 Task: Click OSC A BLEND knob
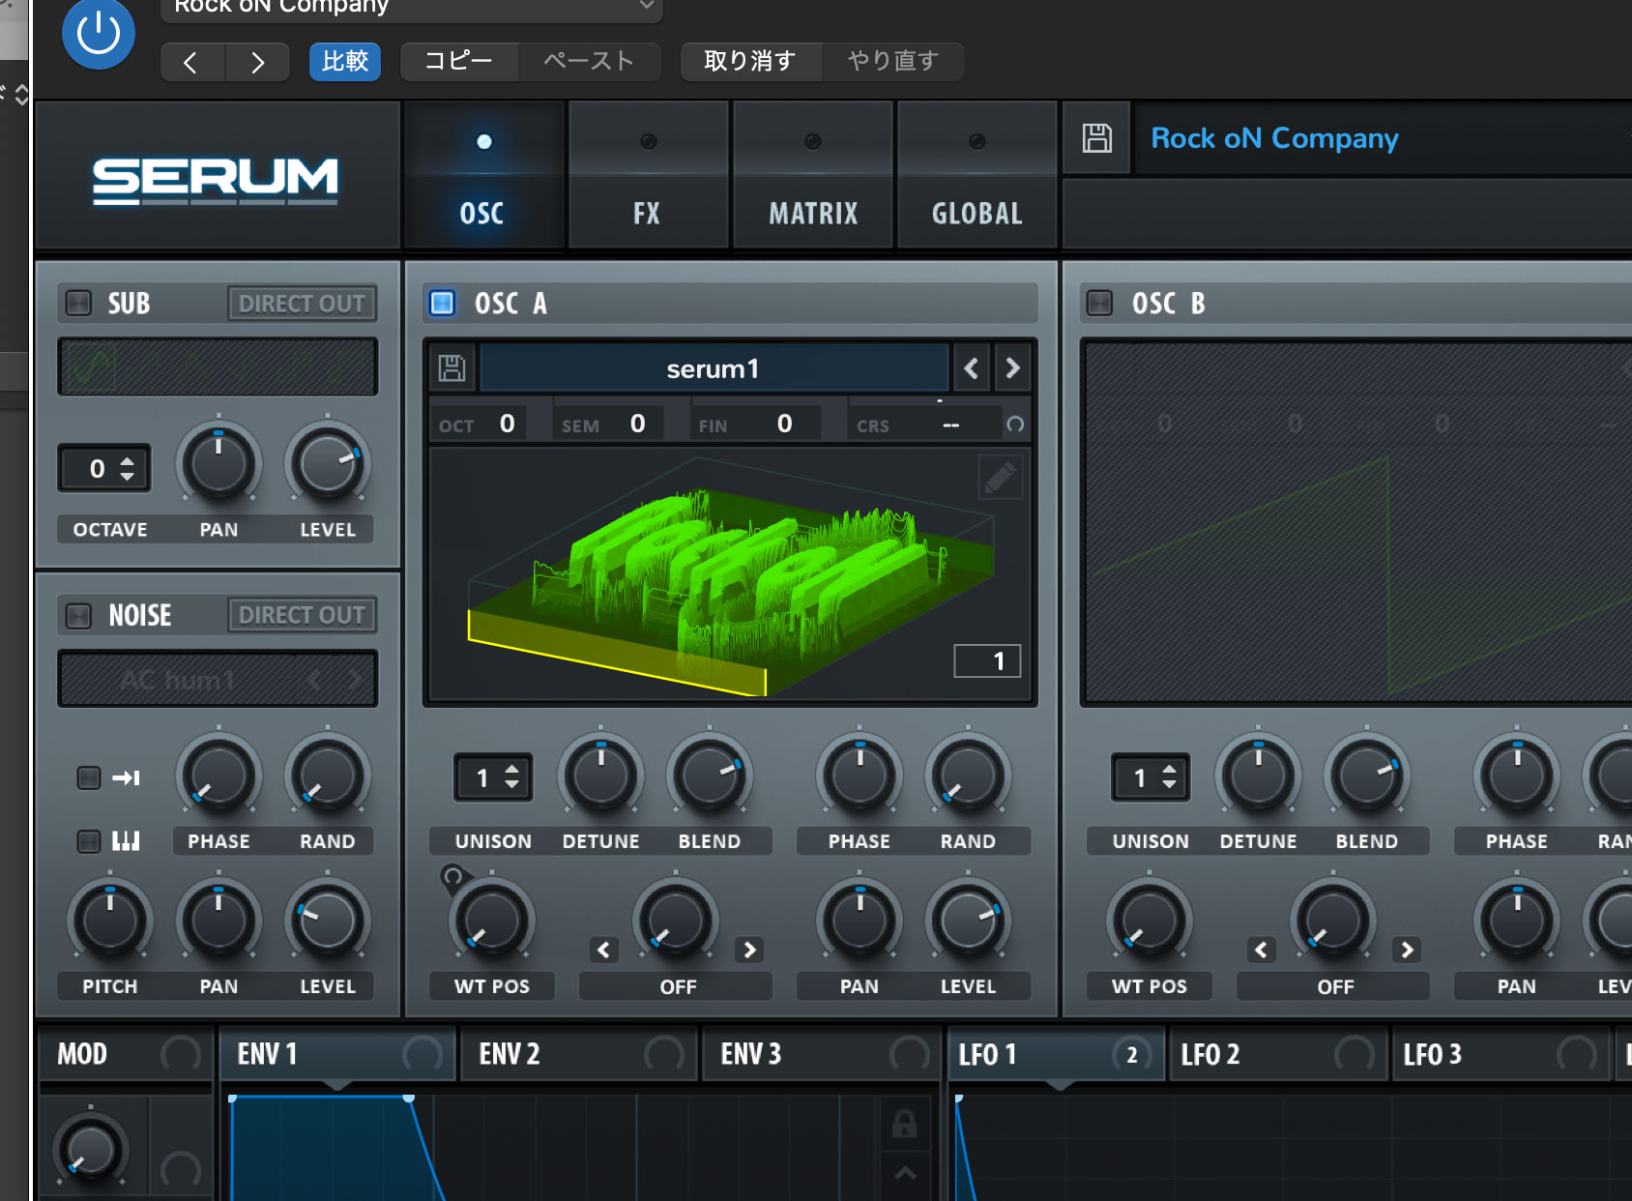pos(710,776)
